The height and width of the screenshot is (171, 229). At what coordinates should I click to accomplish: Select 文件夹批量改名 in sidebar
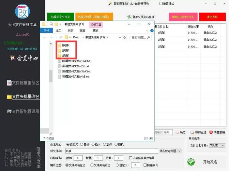pos(23,96)
